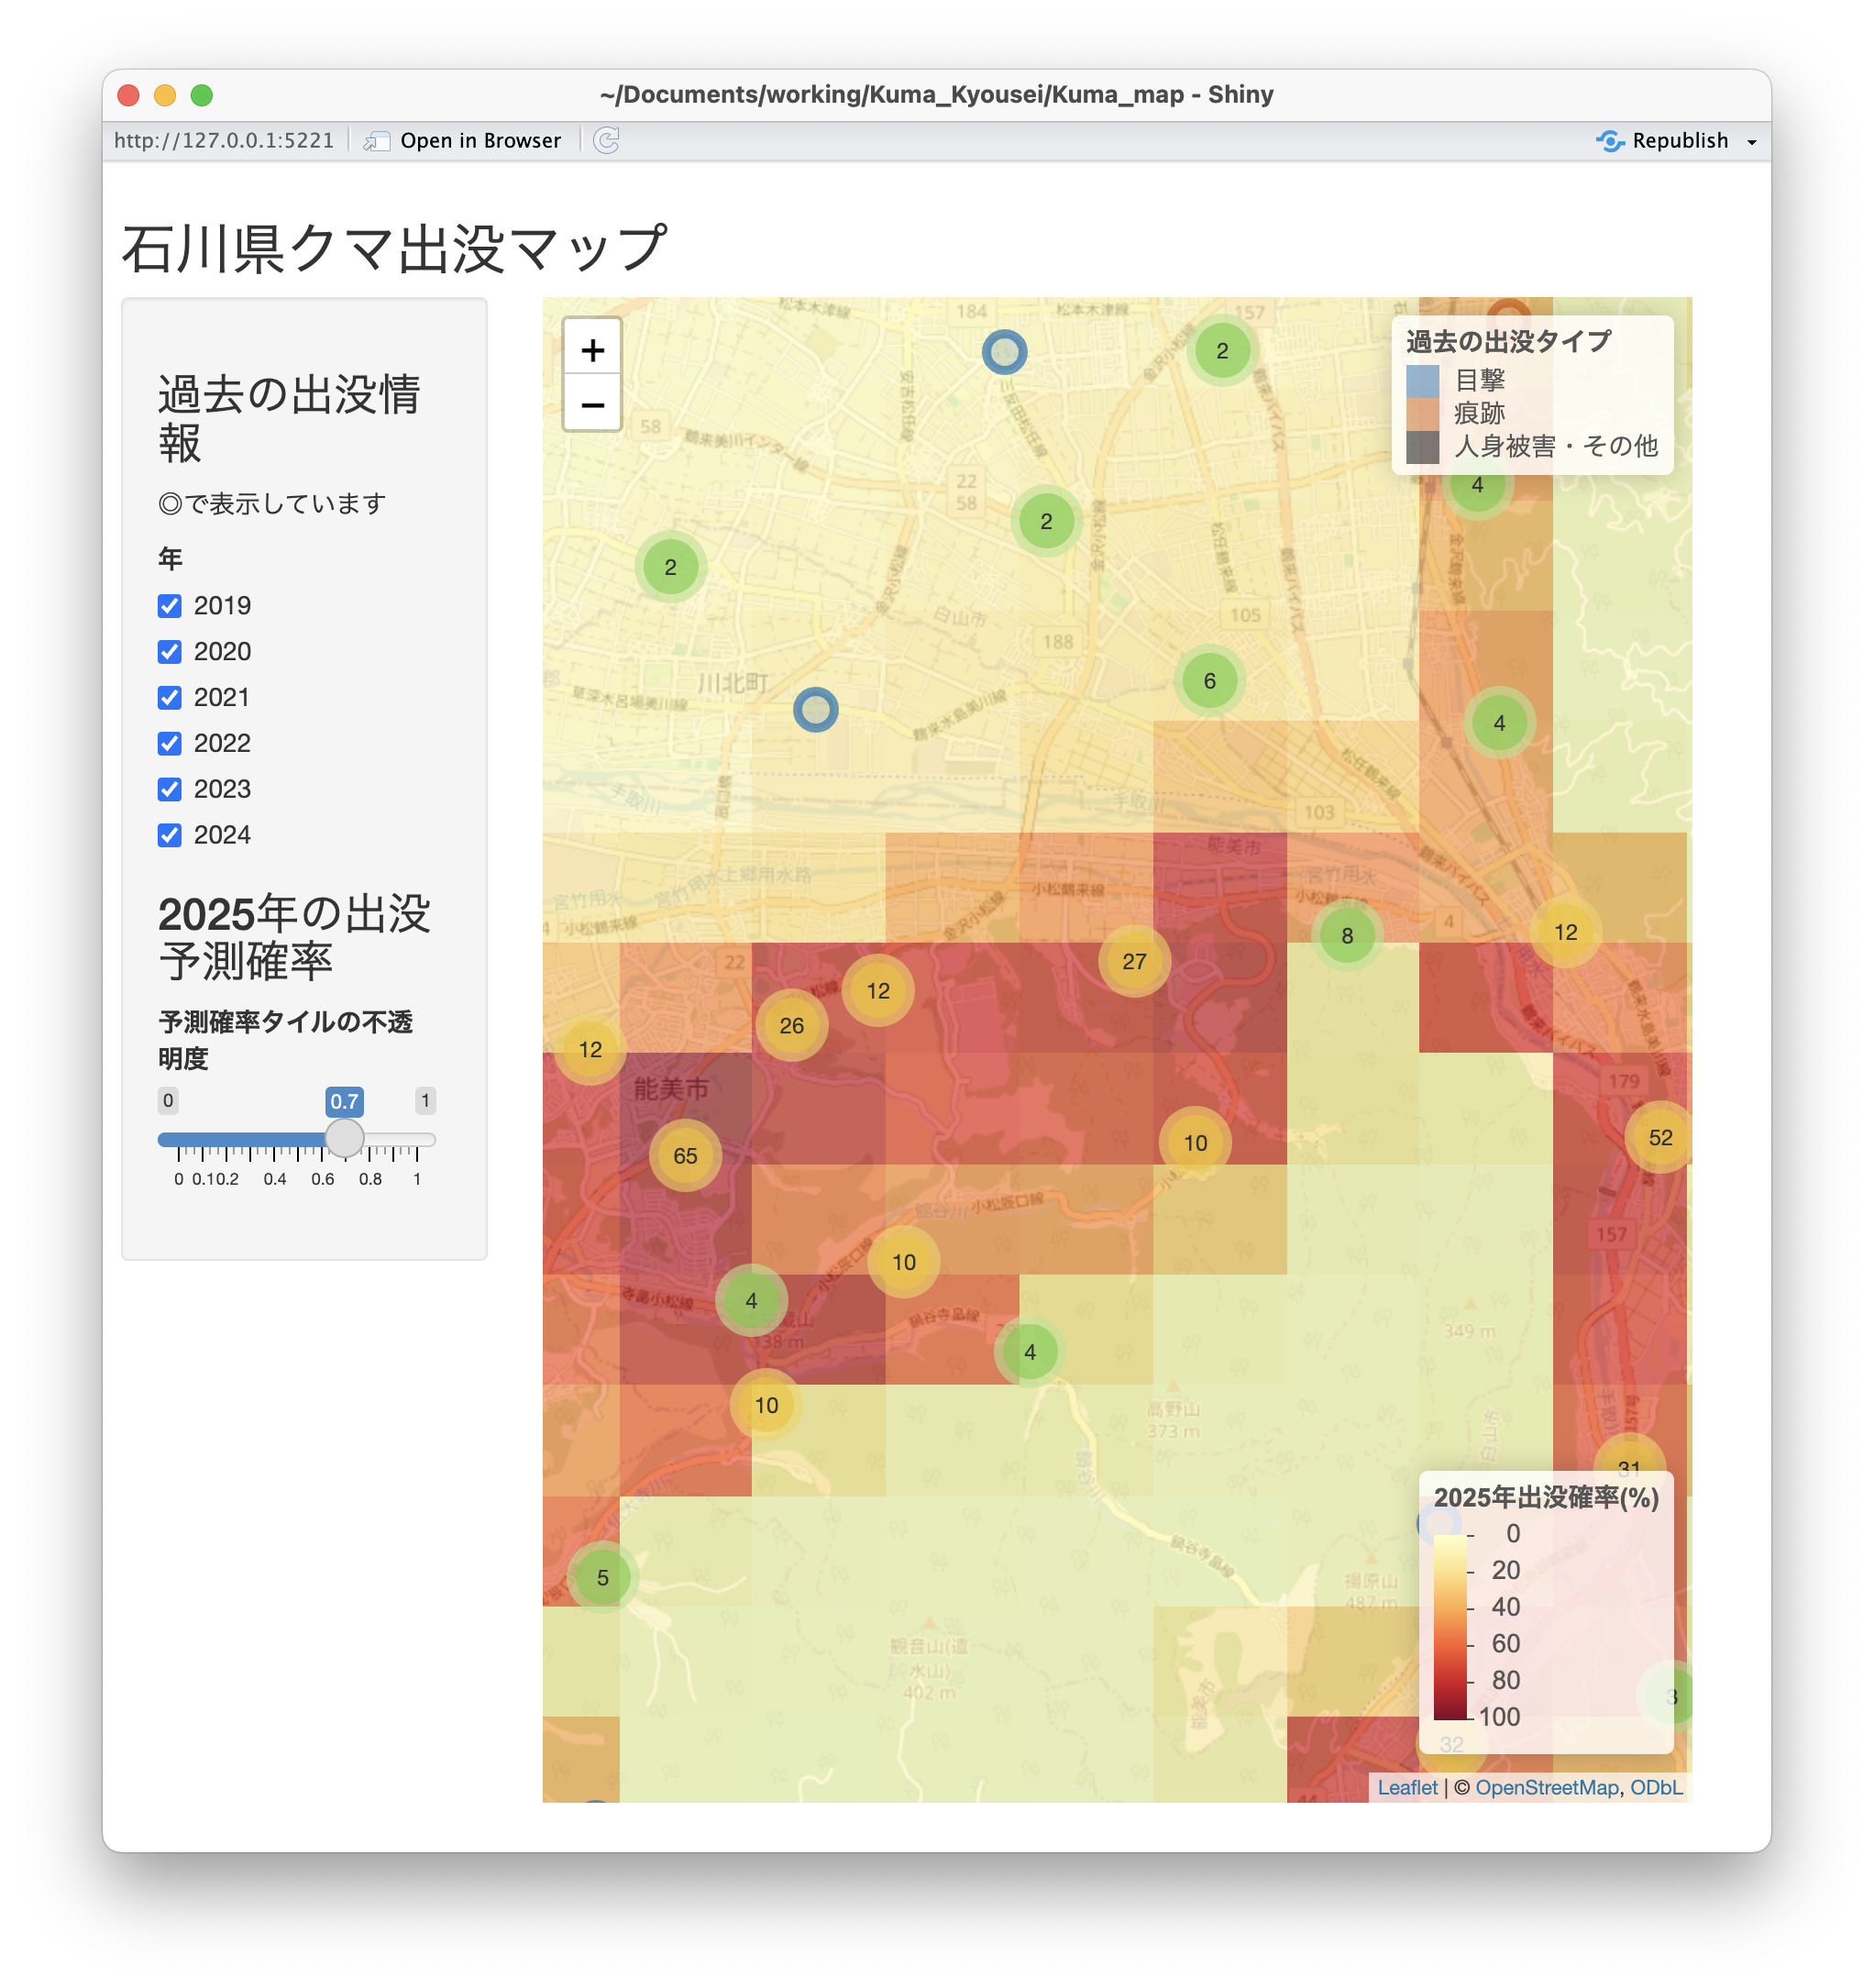Uncheck the 2020 year checkbox
The width and height of the screenshot is (1874, 1988).
pyautogui.click(x=170, y=652)
